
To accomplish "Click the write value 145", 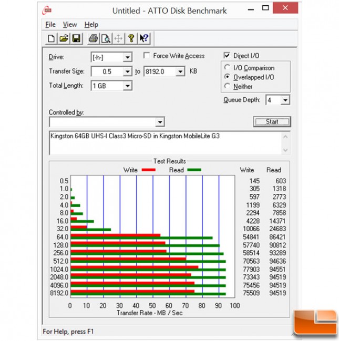I will point(254,181).
